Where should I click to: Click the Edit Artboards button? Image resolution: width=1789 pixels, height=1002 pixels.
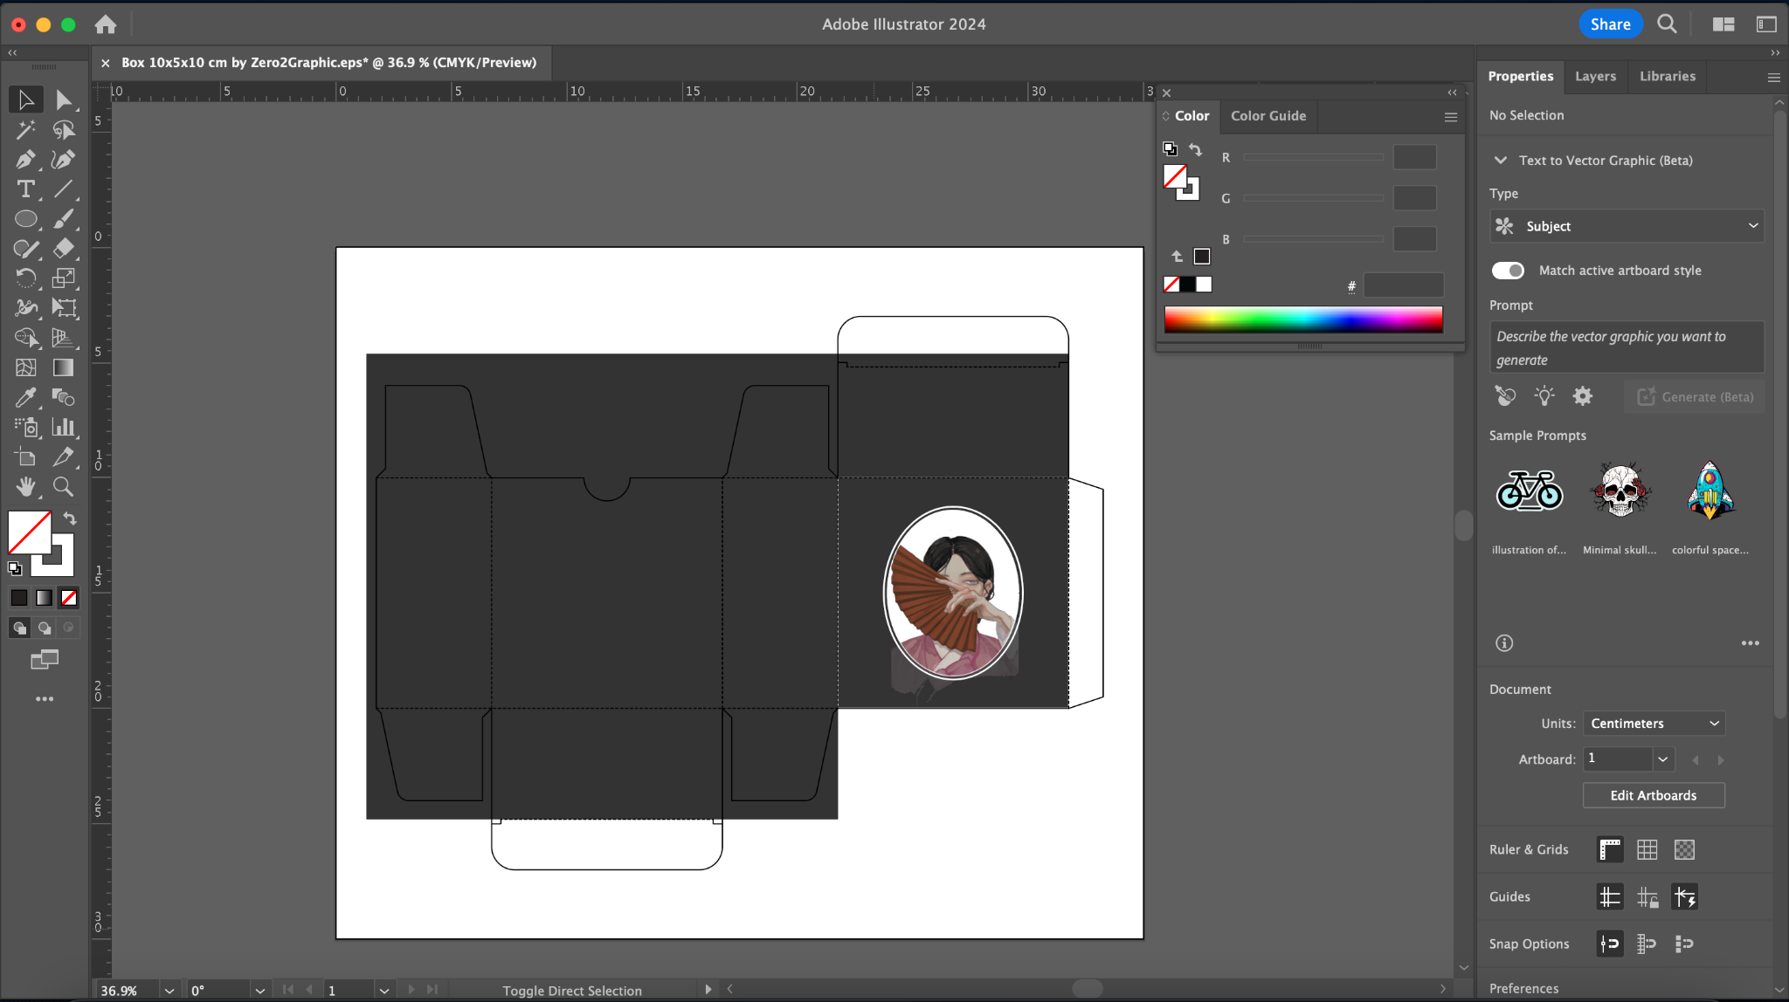click(1653, 795)
